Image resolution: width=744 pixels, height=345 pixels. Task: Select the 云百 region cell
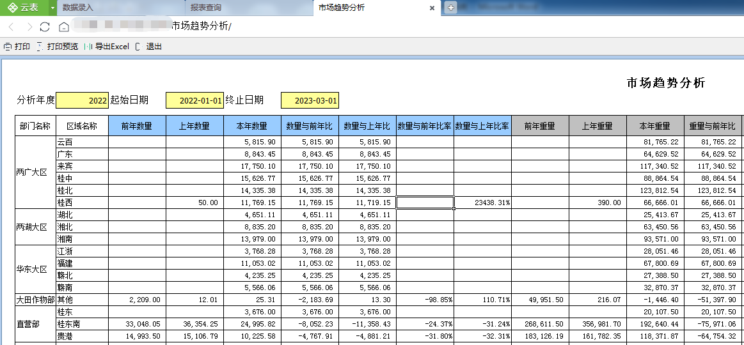coord(82,142)
